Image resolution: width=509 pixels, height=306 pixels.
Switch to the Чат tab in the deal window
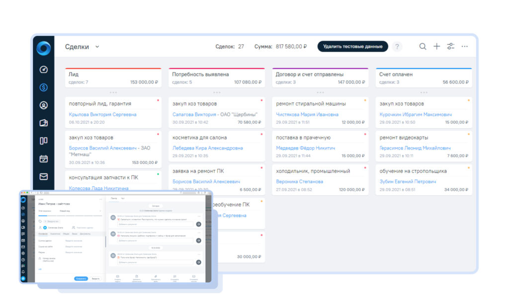click(x=123, y=198)
